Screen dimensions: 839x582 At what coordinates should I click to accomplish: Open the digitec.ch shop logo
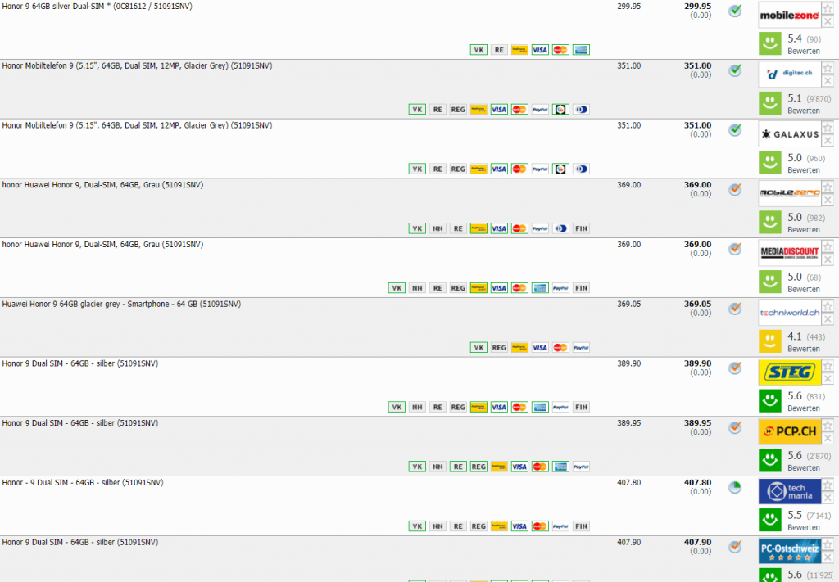(789, 74)
